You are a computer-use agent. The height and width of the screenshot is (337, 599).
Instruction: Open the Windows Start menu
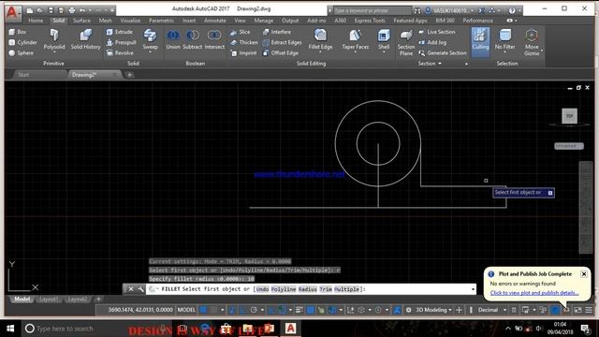point(10,329)
